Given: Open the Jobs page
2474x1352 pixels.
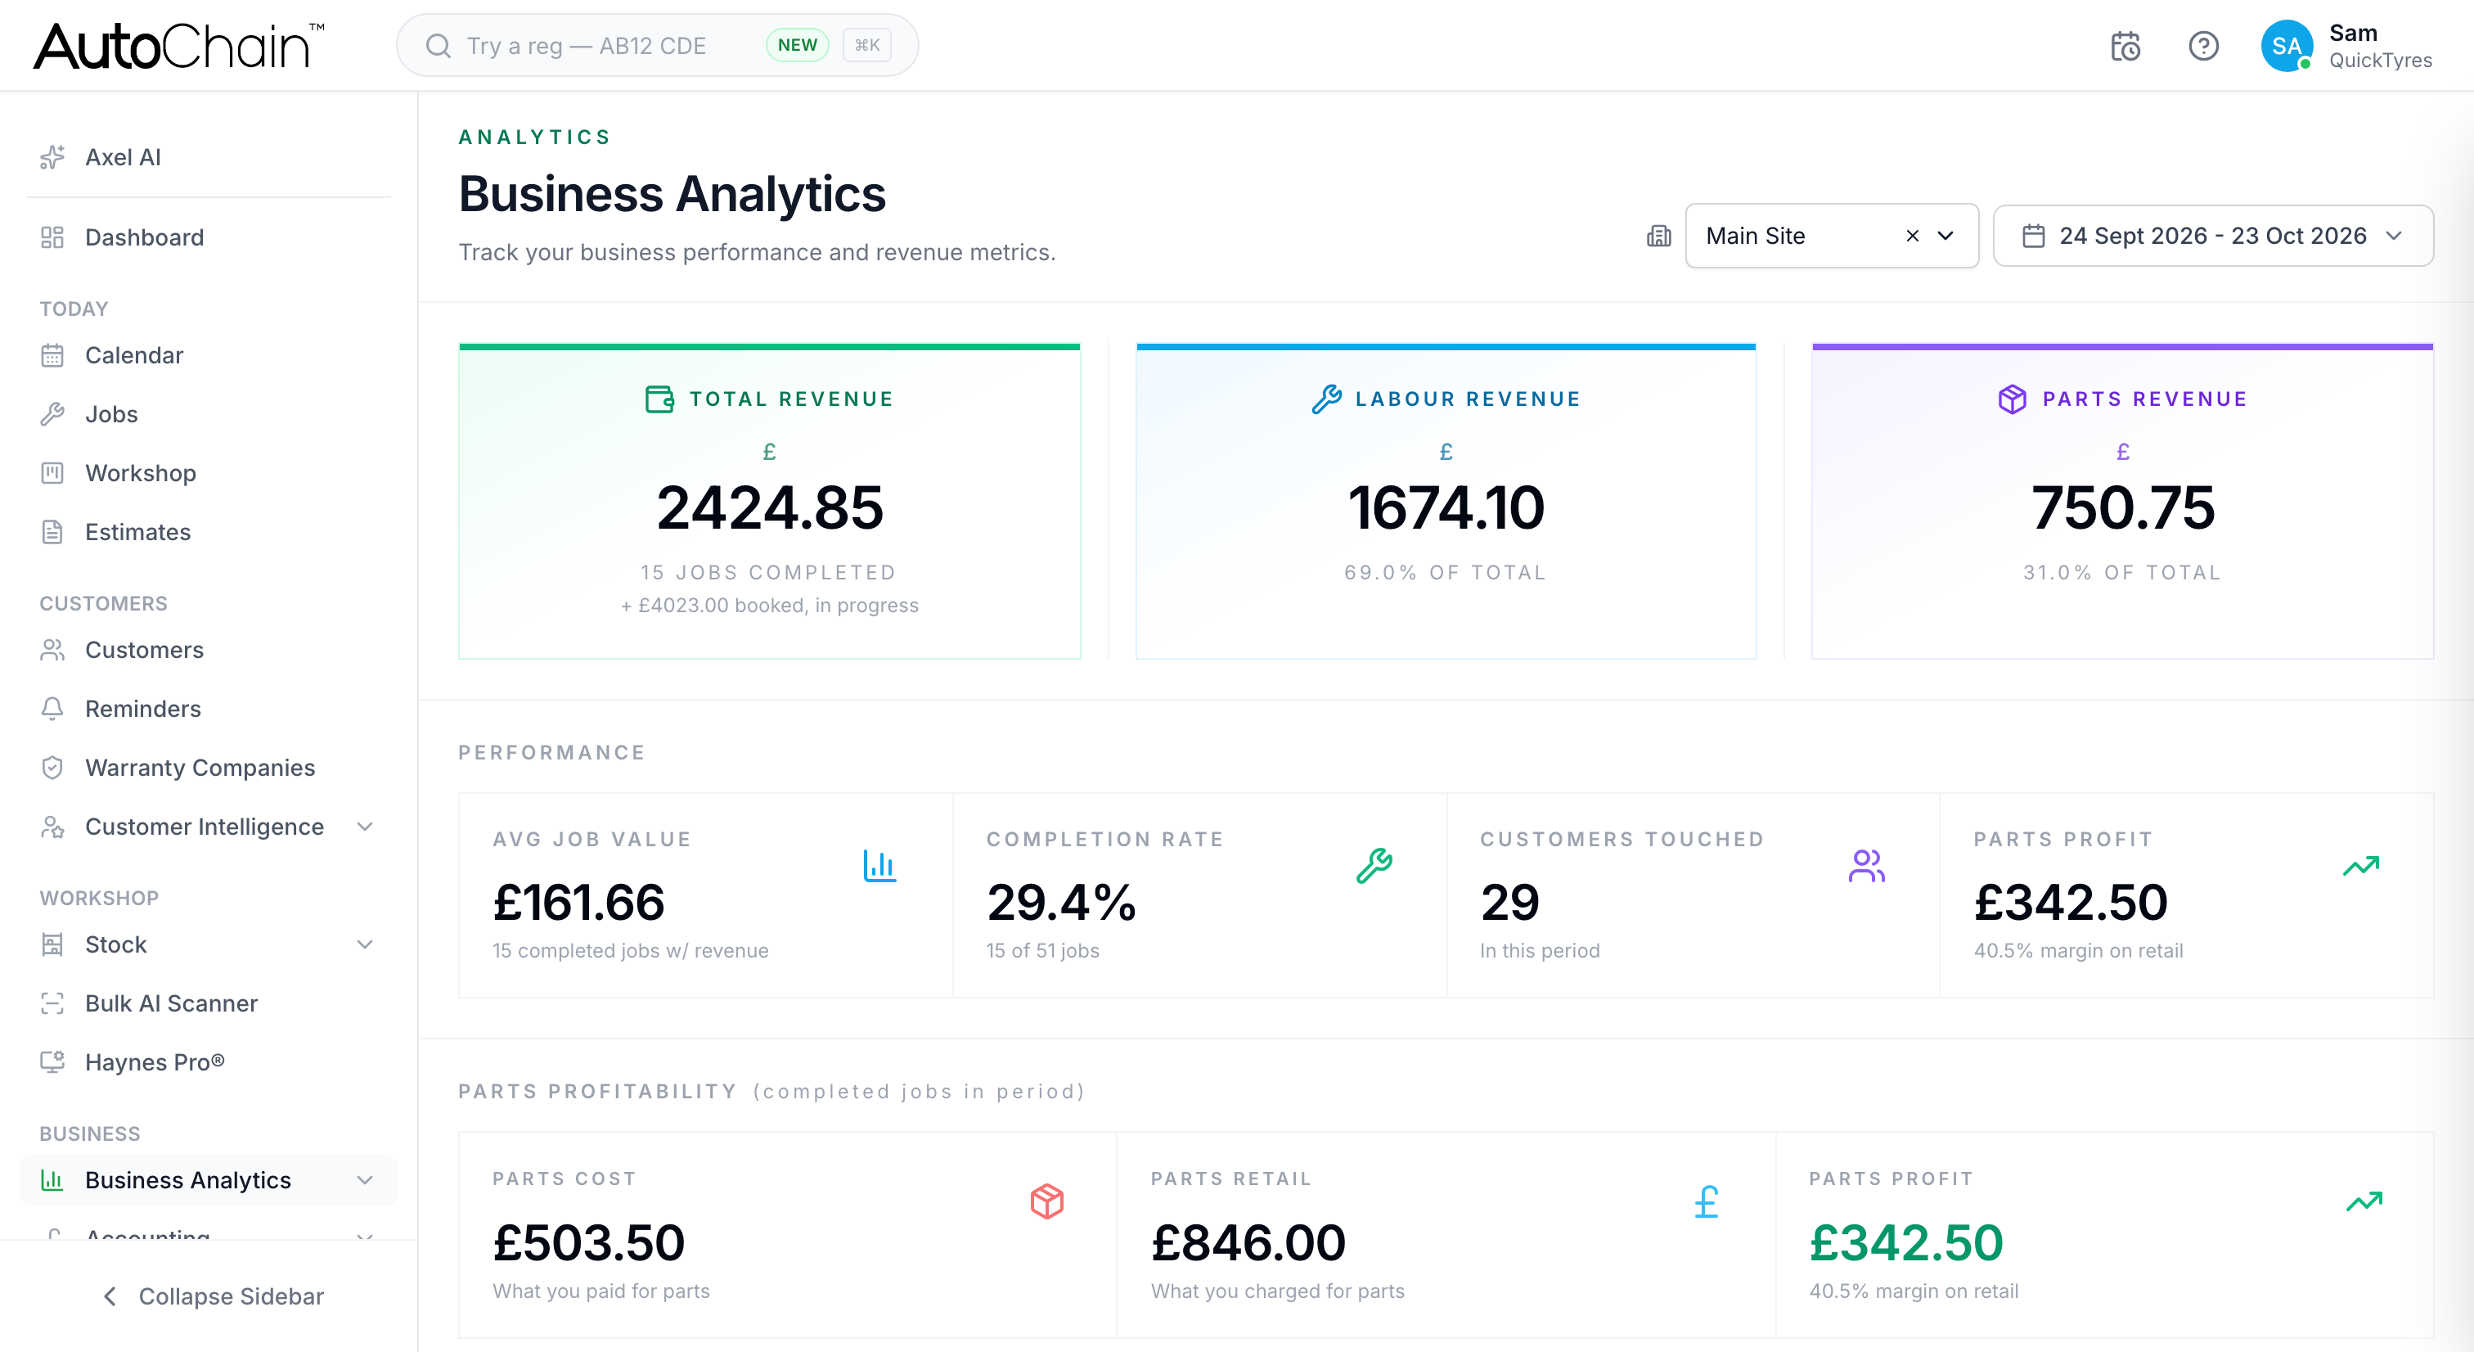Looking at the screenshot, I should (209, 414).
